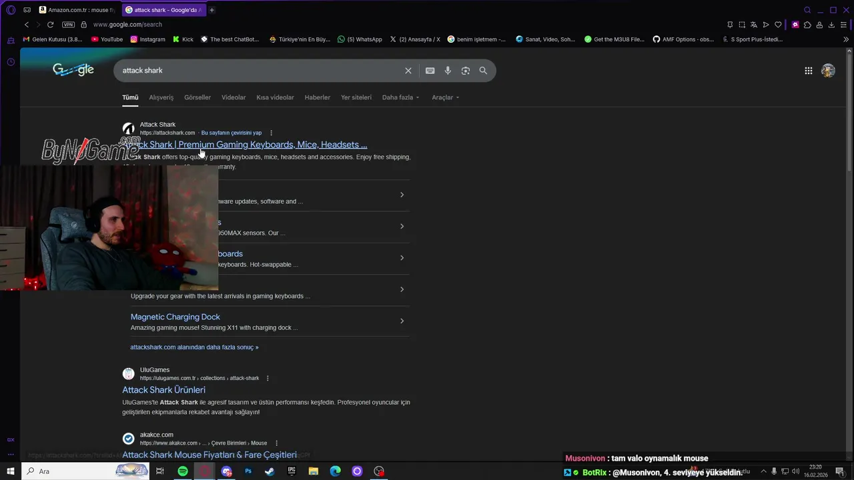
Task: Search by image with Google Lens
Action: 466,71
